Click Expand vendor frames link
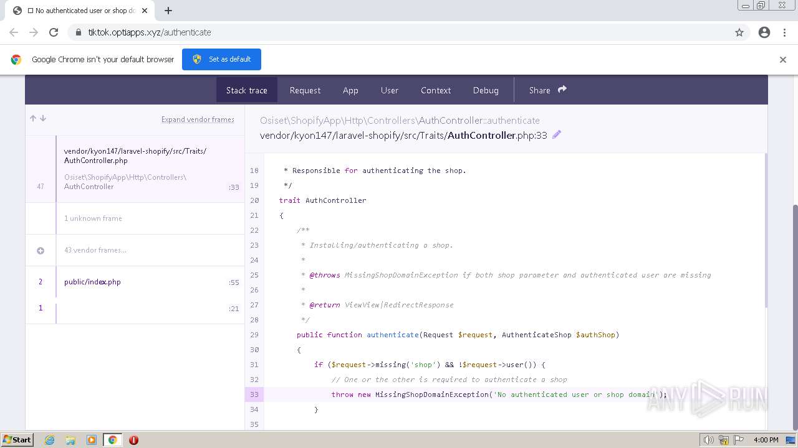The width and height of the screenshot is (798, 448). (198, 119)
